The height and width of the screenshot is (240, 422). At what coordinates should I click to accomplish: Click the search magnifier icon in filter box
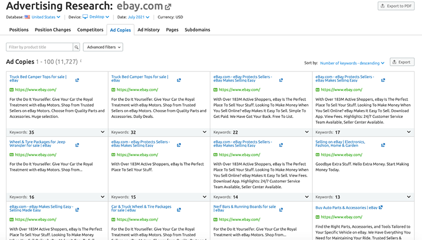click(76, 47)
